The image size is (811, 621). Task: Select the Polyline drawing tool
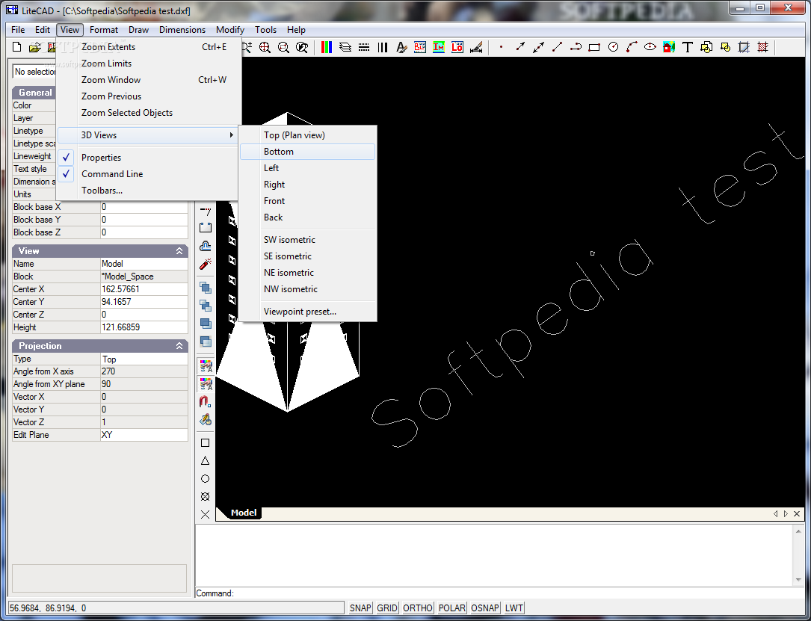coord(576,48)
